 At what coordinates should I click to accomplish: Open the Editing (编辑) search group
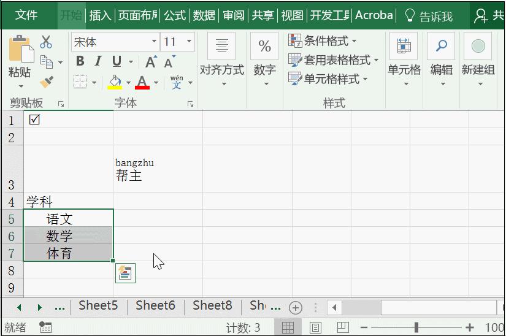pyautogui.click(x=441, y=61)
